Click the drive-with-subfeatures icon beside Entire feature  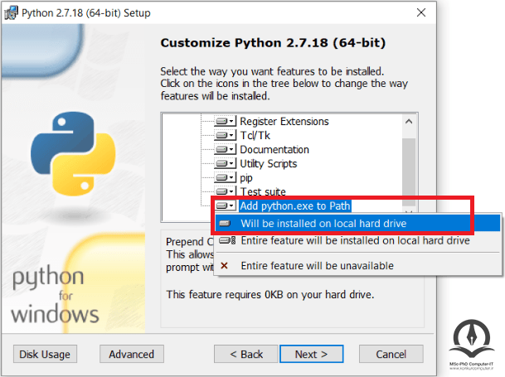click(227, 240)
